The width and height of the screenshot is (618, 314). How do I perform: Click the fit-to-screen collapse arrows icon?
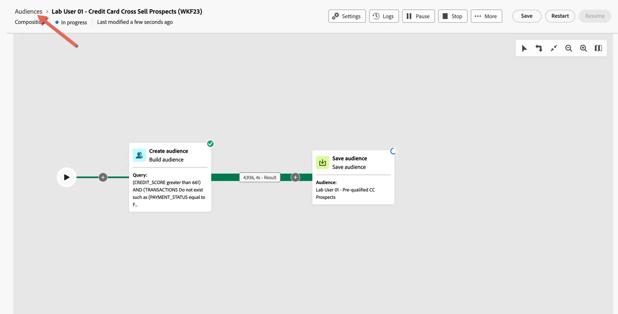click(554, 48)
